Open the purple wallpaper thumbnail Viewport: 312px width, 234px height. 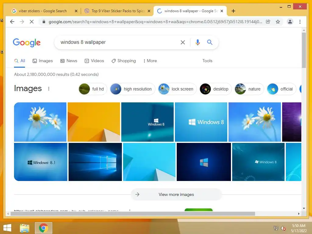tap(292, 122)
